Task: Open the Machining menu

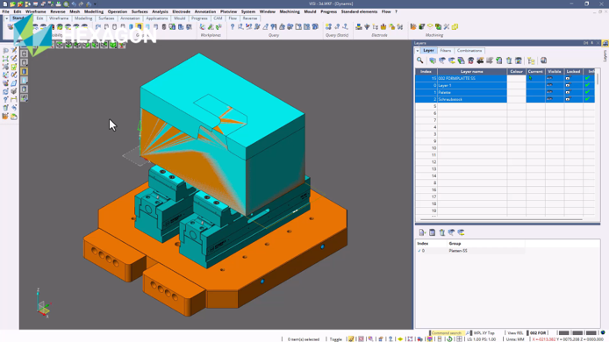Action: [290, 11]
